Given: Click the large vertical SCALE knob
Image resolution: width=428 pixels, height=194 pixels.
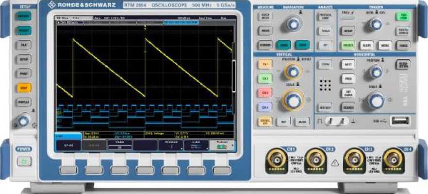Looking at the screenshot, I should pos(293,100).
